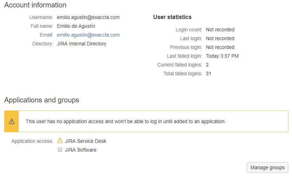Click the Previous login Not recorded value

(x=220, y=47)
